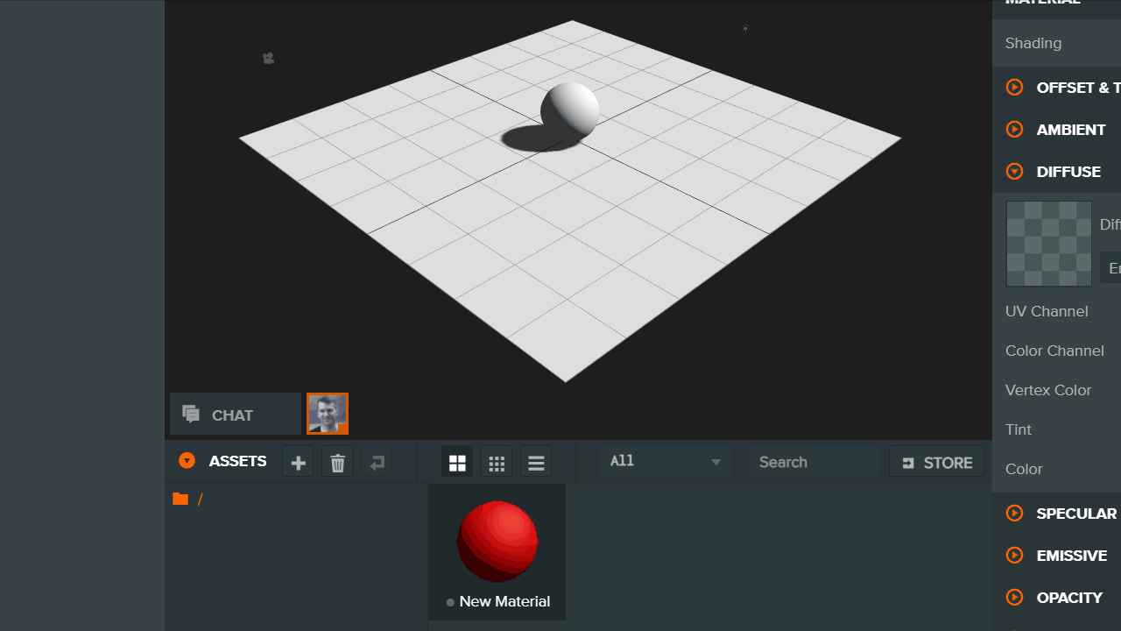Expand the Emissive section
1121x631 pixels.
1015,556
